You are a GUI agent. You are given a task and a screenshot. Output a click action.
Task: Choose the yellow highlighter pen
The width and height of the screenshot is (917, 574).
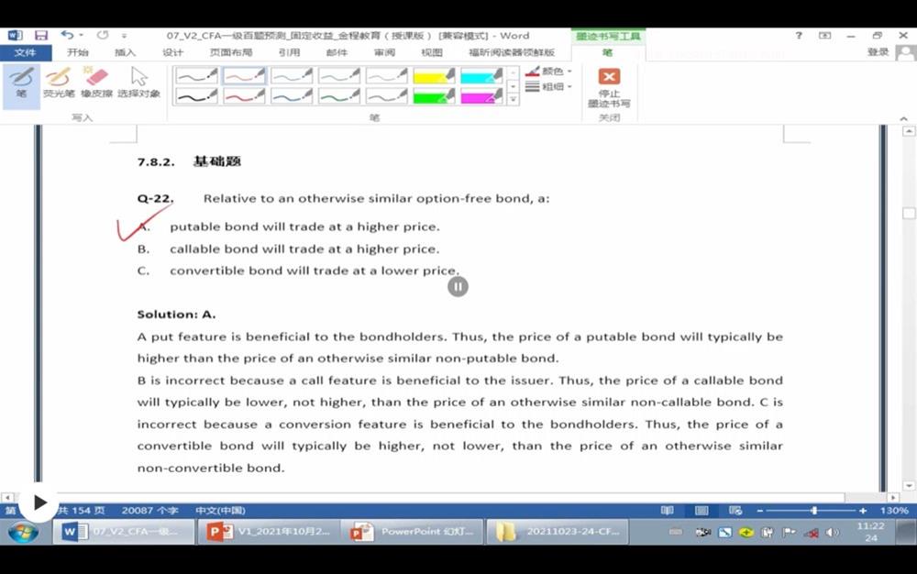(x=434, y=75)
